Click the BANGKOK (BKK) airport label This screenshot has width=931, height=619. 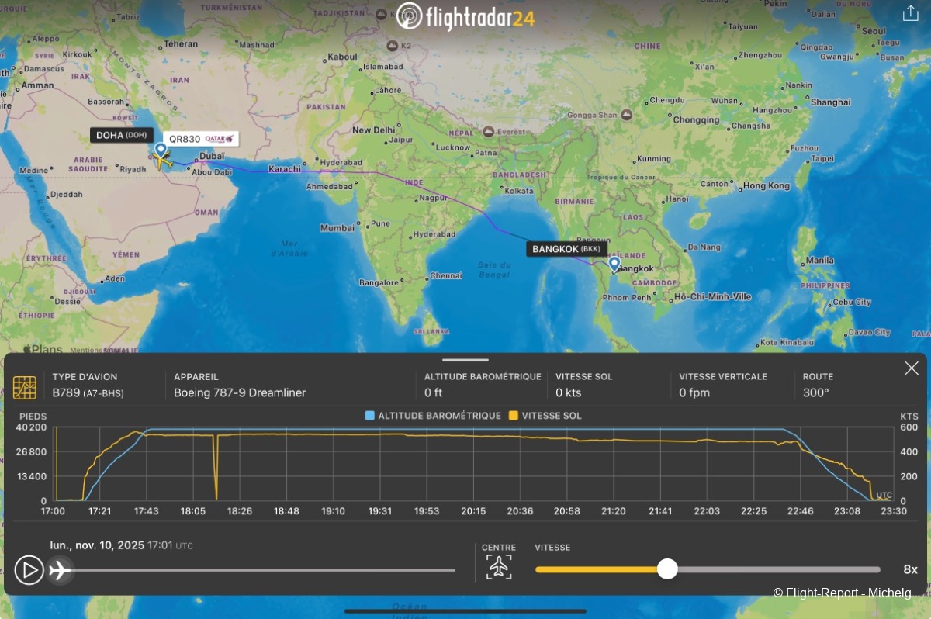point(566,249)
